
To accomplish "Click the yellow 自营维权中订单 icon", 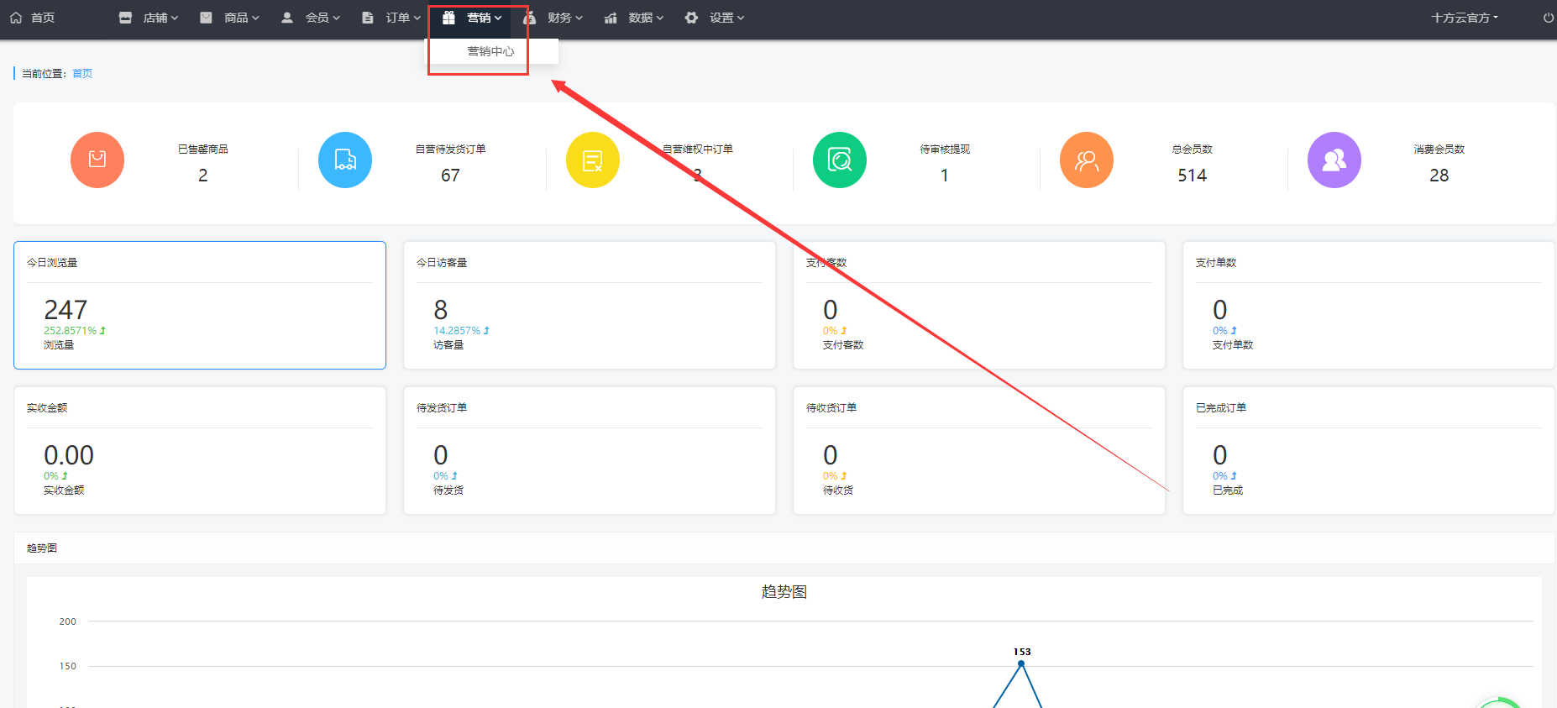I will (x=593, y=160).
